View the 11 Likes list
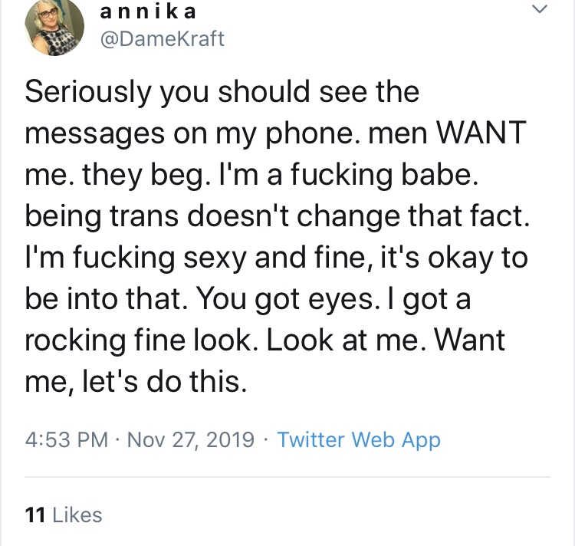 [x=63, y=515]
